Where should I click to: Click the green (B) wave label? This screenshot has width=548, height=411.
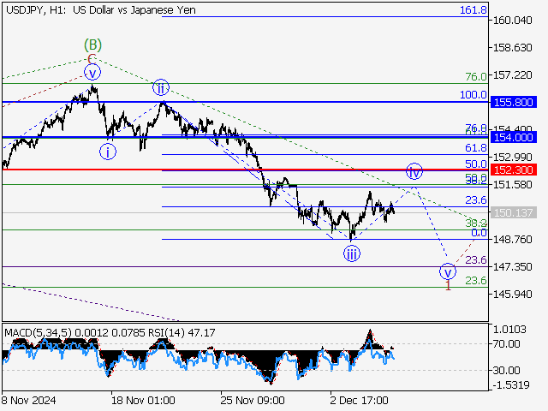pos(93,44)
